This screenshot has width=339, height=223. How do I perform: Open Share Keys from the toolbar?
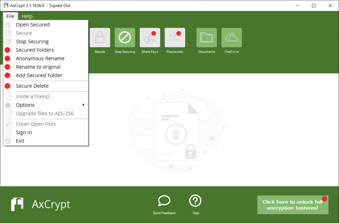coord(150,37)
